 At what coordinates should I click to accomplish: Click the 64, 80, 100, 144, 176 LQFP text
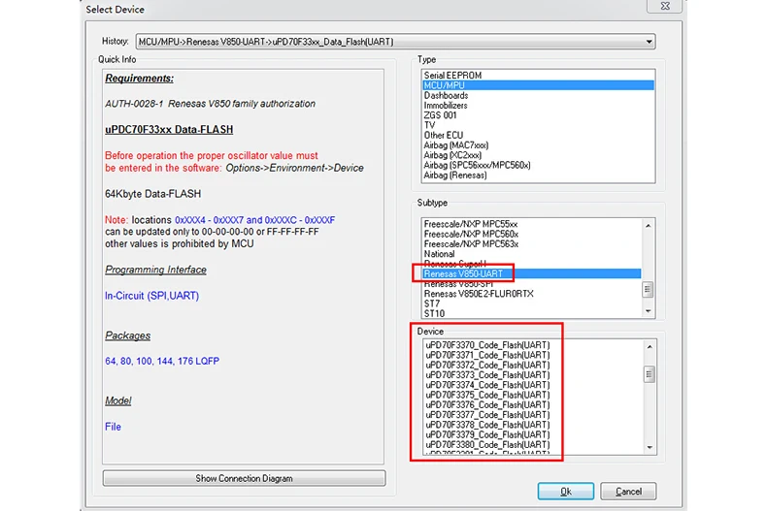[x=162, y=361]
